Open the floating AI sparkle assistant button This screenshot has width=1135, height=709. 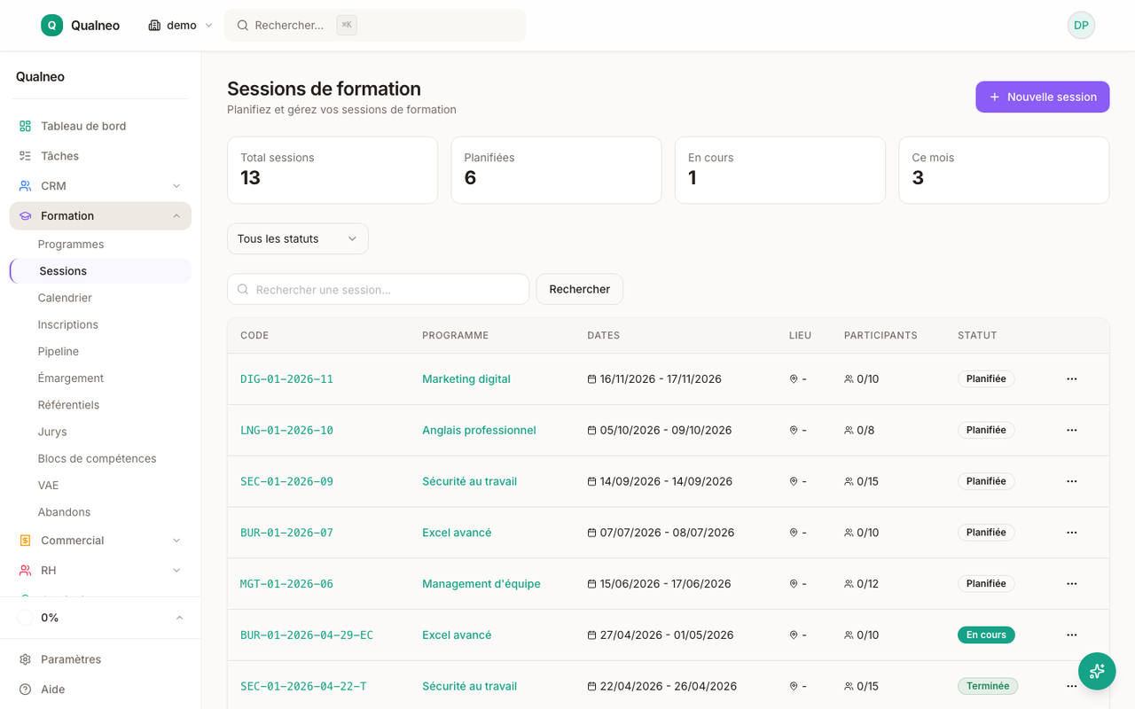[x=1097, y=671]
